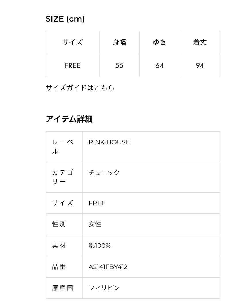The image size is (231, 306).
Task: Select the フィリピン country of origin value
Action: pos(104,288)
